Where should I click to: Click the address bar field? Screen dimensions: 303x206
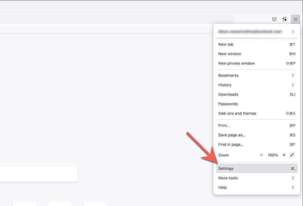[117, 19]
